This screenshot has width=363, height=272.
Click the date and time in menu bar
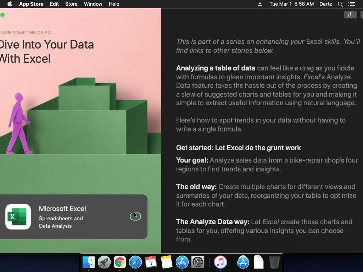[x=292, y=4]
